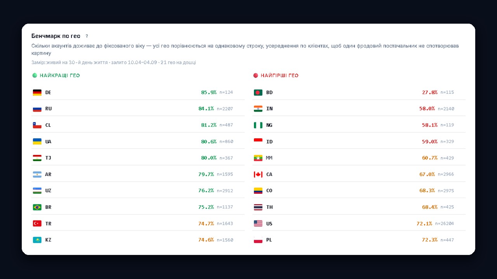Image resolution: width=497 pixels, height=279 pixels.
Task: Click the 85.9% value for DE
Action: [209, 92]
